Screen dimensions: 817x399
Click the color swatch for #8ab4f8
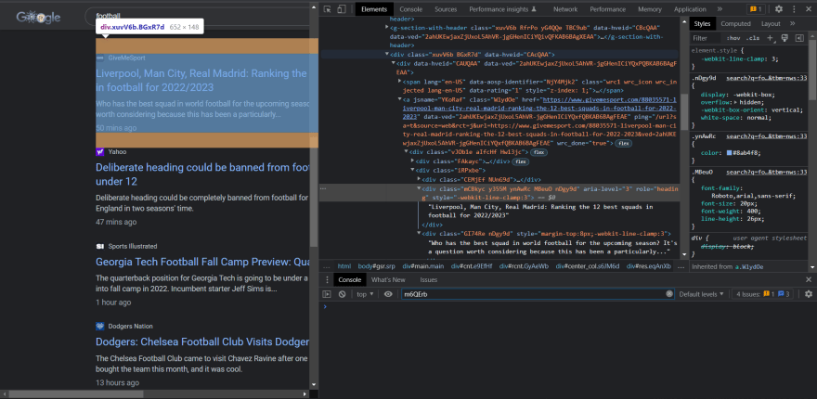[730, 152]
